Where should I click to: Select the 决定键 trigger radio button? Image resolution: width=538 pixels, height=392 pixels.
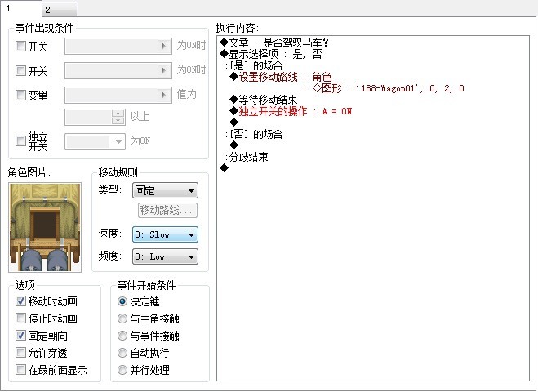[122, 301]
